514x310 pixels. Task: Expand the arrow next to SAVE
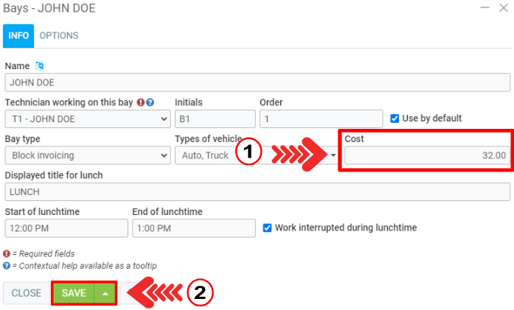[x=105, y=293]
